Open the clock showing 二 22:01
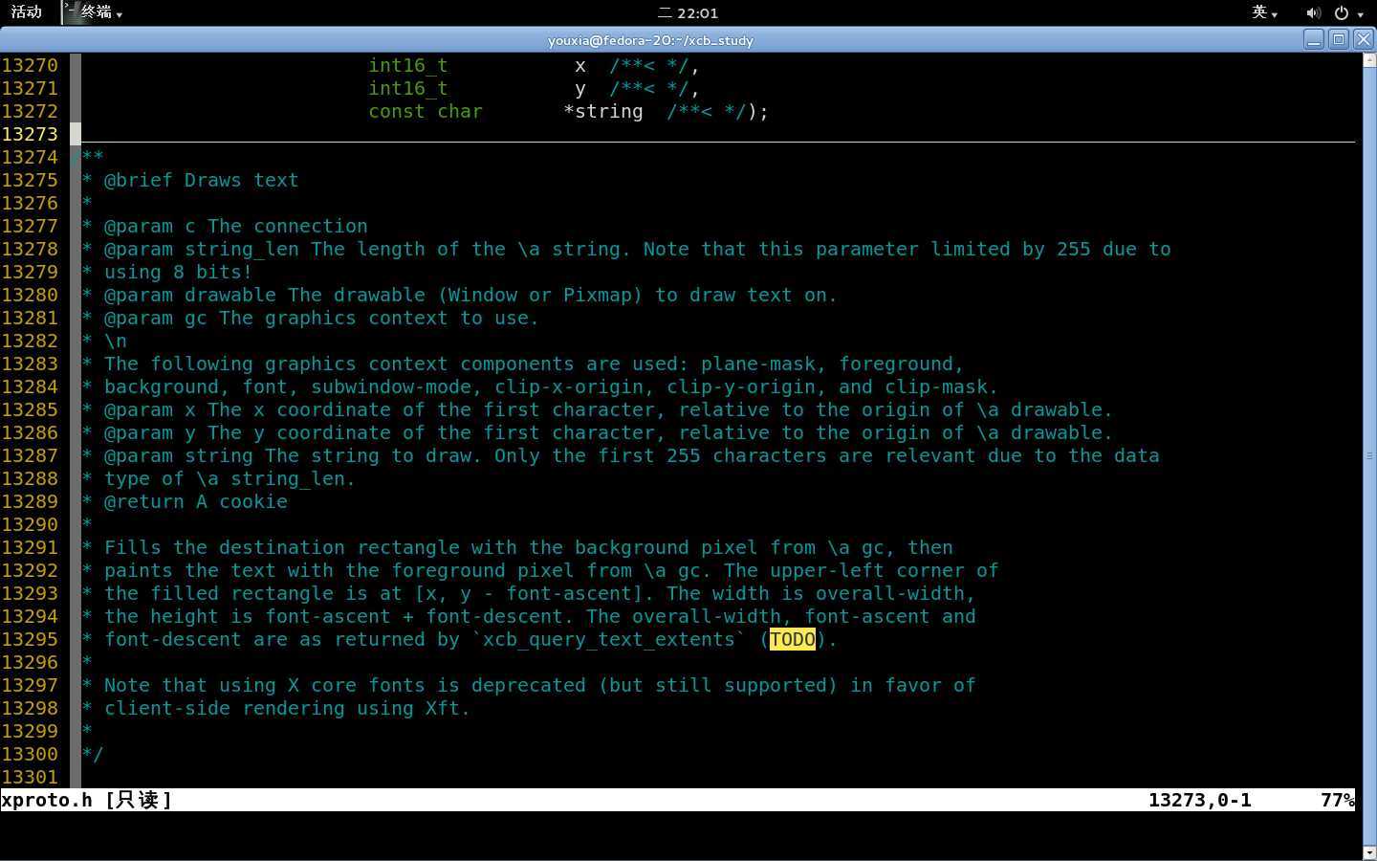 688,12
